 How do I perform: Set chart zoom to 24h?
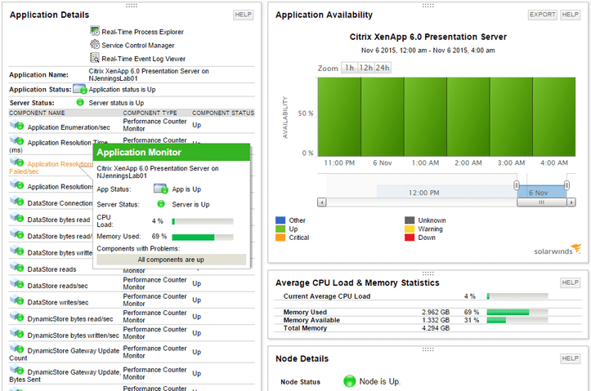(383, 68)
